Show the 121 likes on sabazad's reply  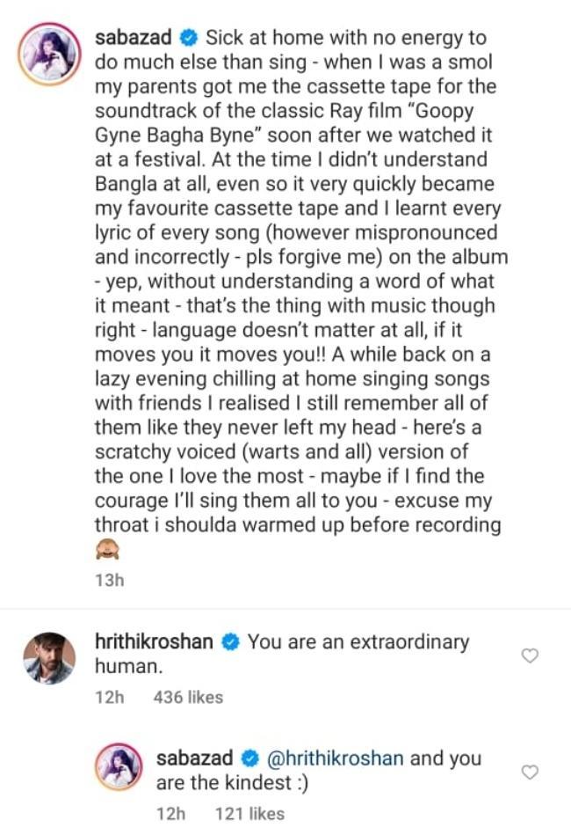coord(249,814)
